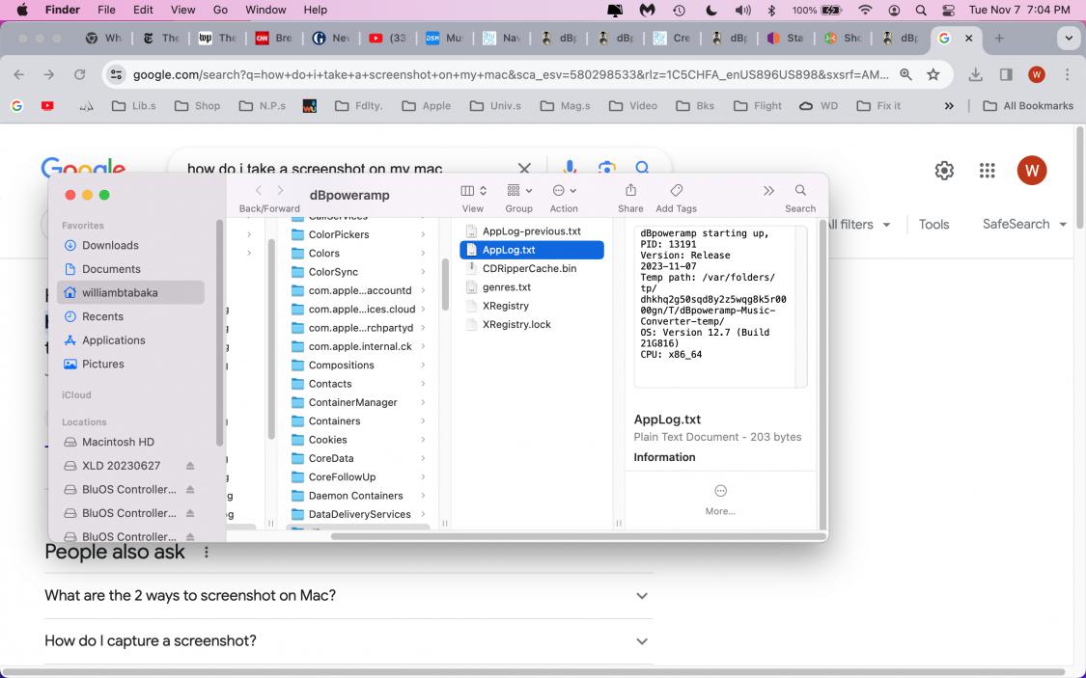
Task: Open Google apps grid icon
Action: click(x=987, y=171)
